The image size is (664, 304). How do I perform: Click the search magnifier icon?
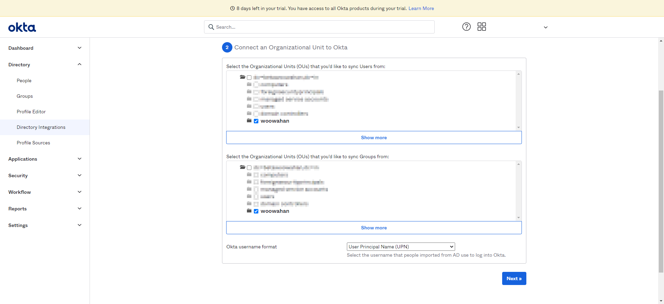pyautogui.click(x=211, y=27)
